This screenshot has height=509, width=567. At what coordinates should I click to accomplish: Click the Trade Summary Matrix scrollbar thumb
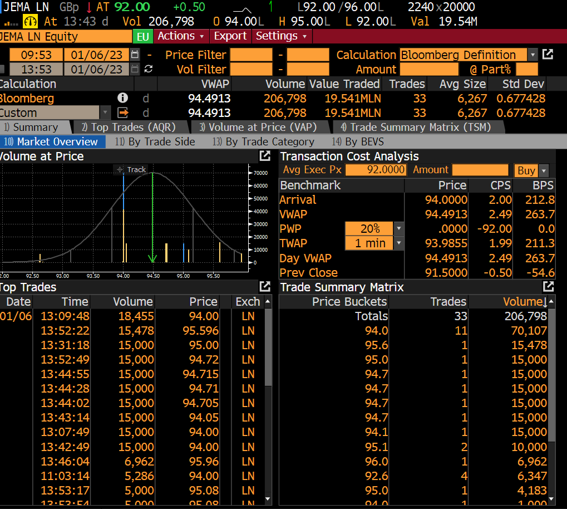[x=551, y=376]
